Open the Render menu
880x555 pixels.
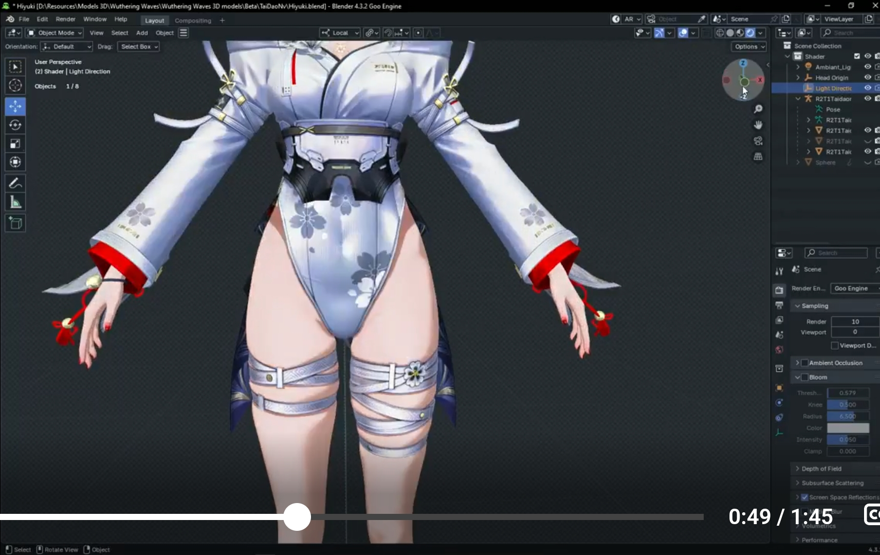[65, 19]
